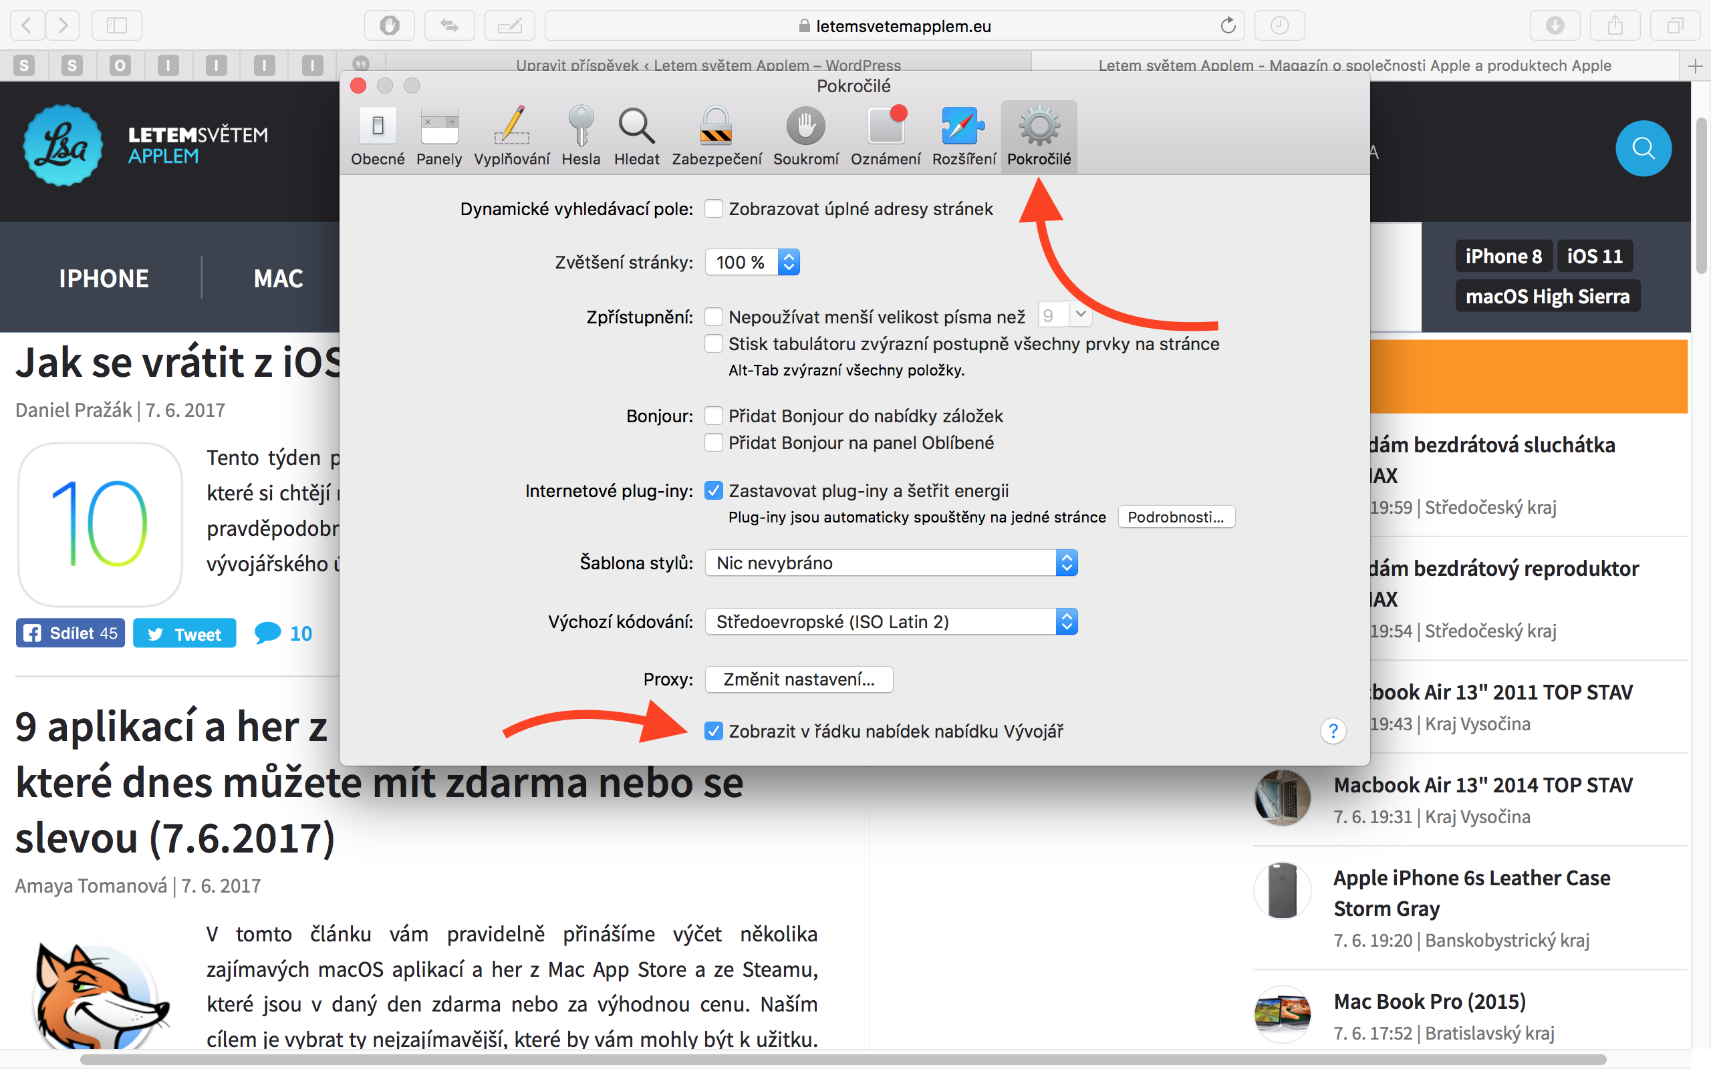Click the Safari share icon

pos(1615,26)
